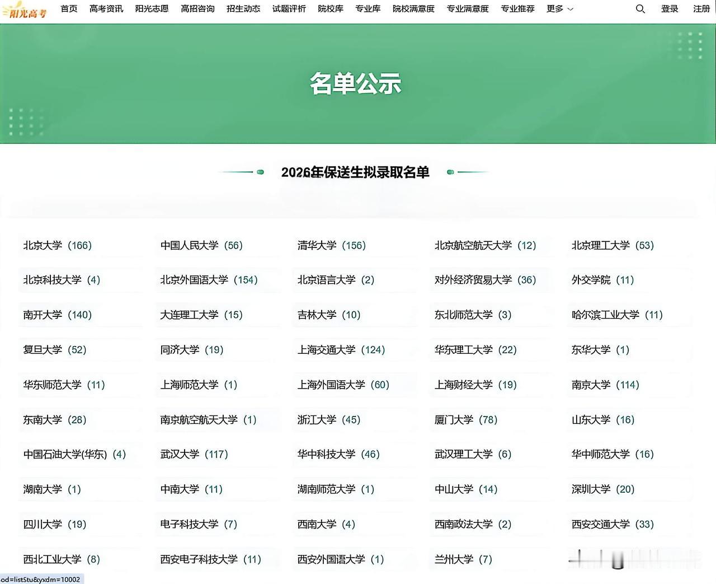716x584 pixels.
Task: Open 南京大学 (114) list
Action: tap(605, 385)
